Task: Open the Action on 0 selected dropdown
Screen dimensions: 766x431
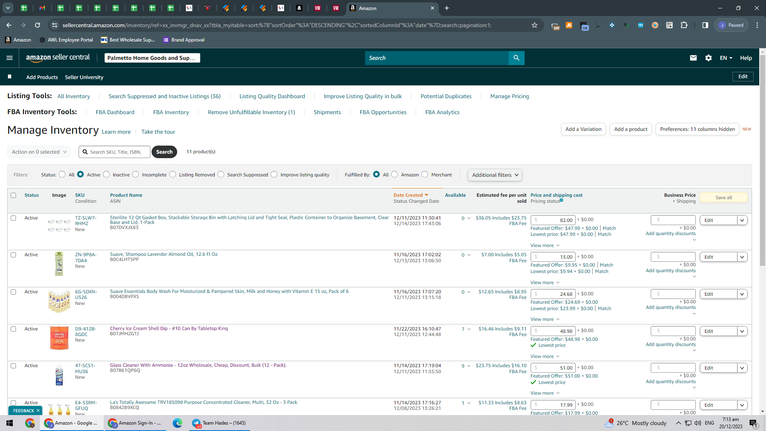Action: [x=39, y=152]
